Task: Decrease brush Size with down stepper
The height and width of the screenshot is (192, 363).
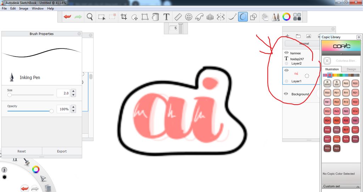Action: [x=73, y=95]
